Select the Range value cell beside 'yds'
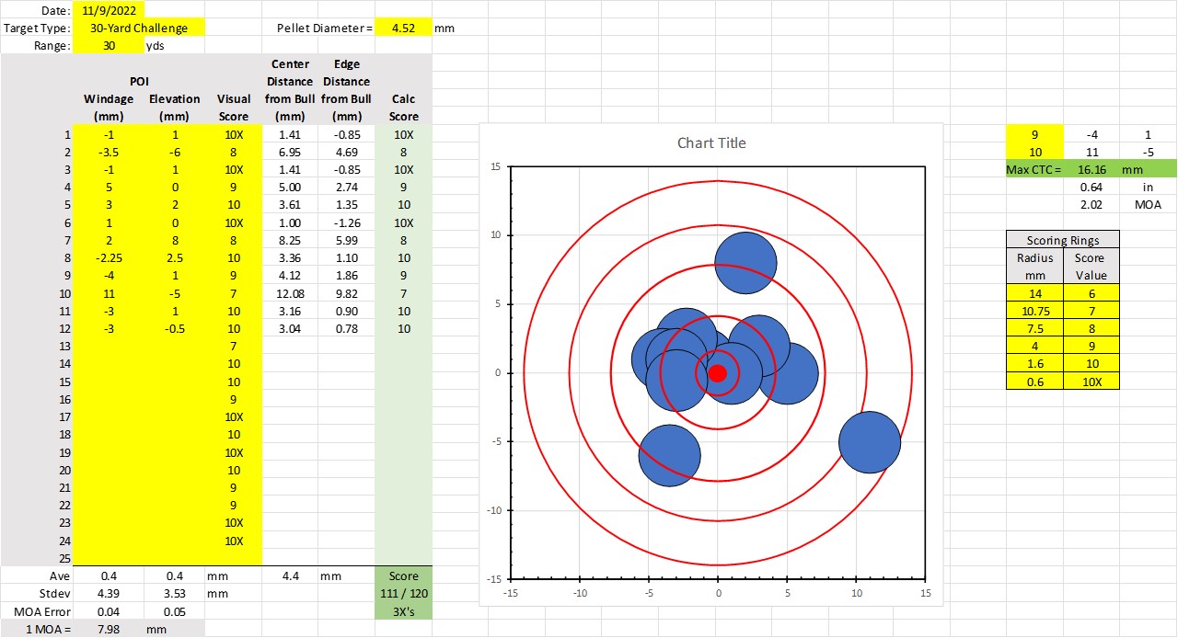Viewport: 1178px width, 638px height. pos(109,45)
